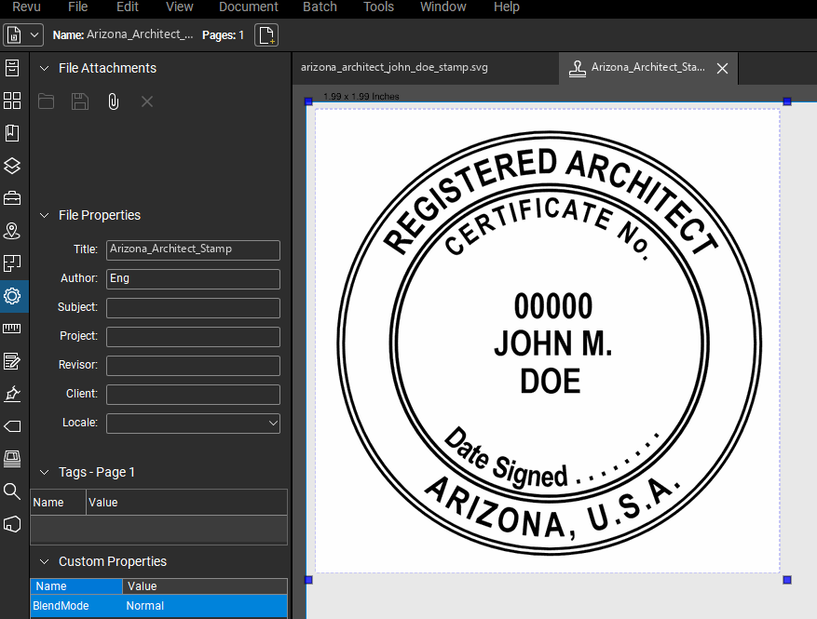This screenshot has height=619, width=817.
Task: Click the 00000 certificate number in stamp
Action: [552, 306]
